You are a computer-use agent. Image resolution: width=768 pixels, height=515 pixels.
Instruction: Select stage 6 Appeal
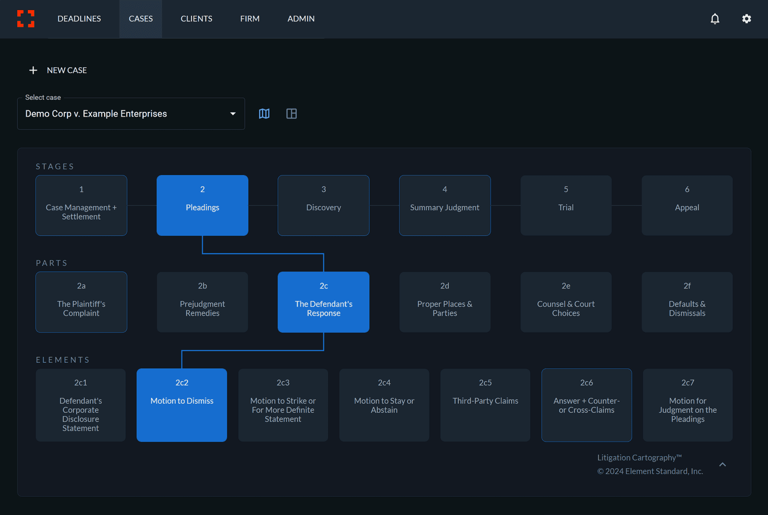click(x=687, y=205)
